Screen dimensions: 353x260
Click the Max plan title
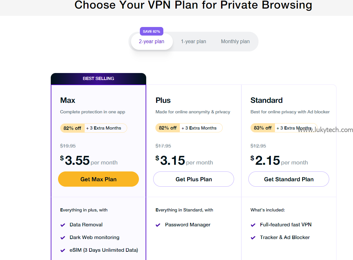click(x=68, y=100)
